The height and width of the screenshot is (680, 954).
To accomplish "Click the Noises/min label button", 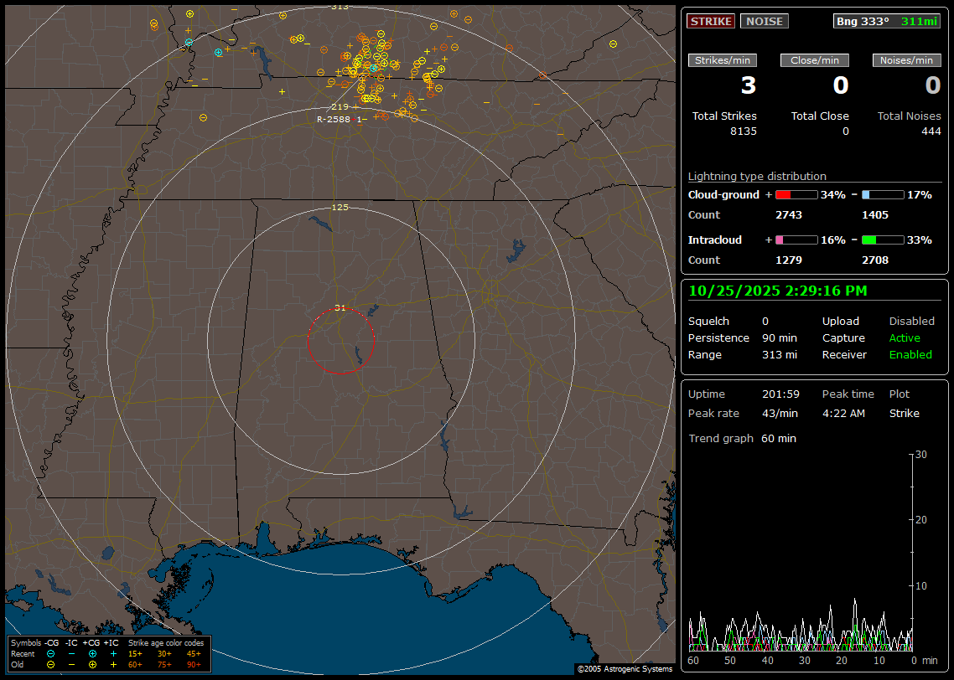I will [906, 60].
